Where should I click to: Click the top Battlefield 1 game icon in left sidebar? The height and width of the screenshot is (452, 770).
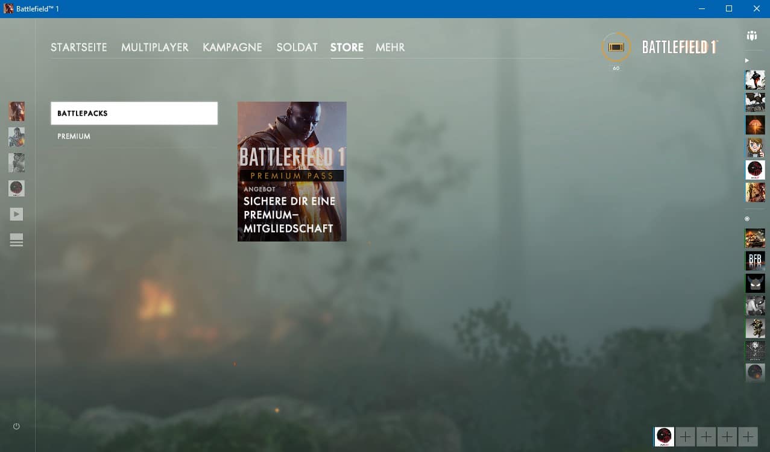16,111
